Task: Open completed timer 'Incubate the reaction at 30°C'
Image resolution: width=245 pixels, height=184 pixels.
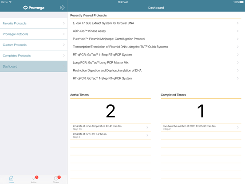Action: (x=201, y=128)
